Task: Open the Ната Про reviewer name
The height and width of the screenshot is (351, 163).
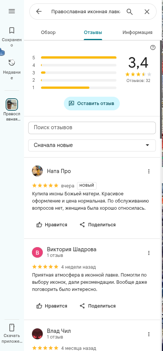Action: tap(59, 171)
